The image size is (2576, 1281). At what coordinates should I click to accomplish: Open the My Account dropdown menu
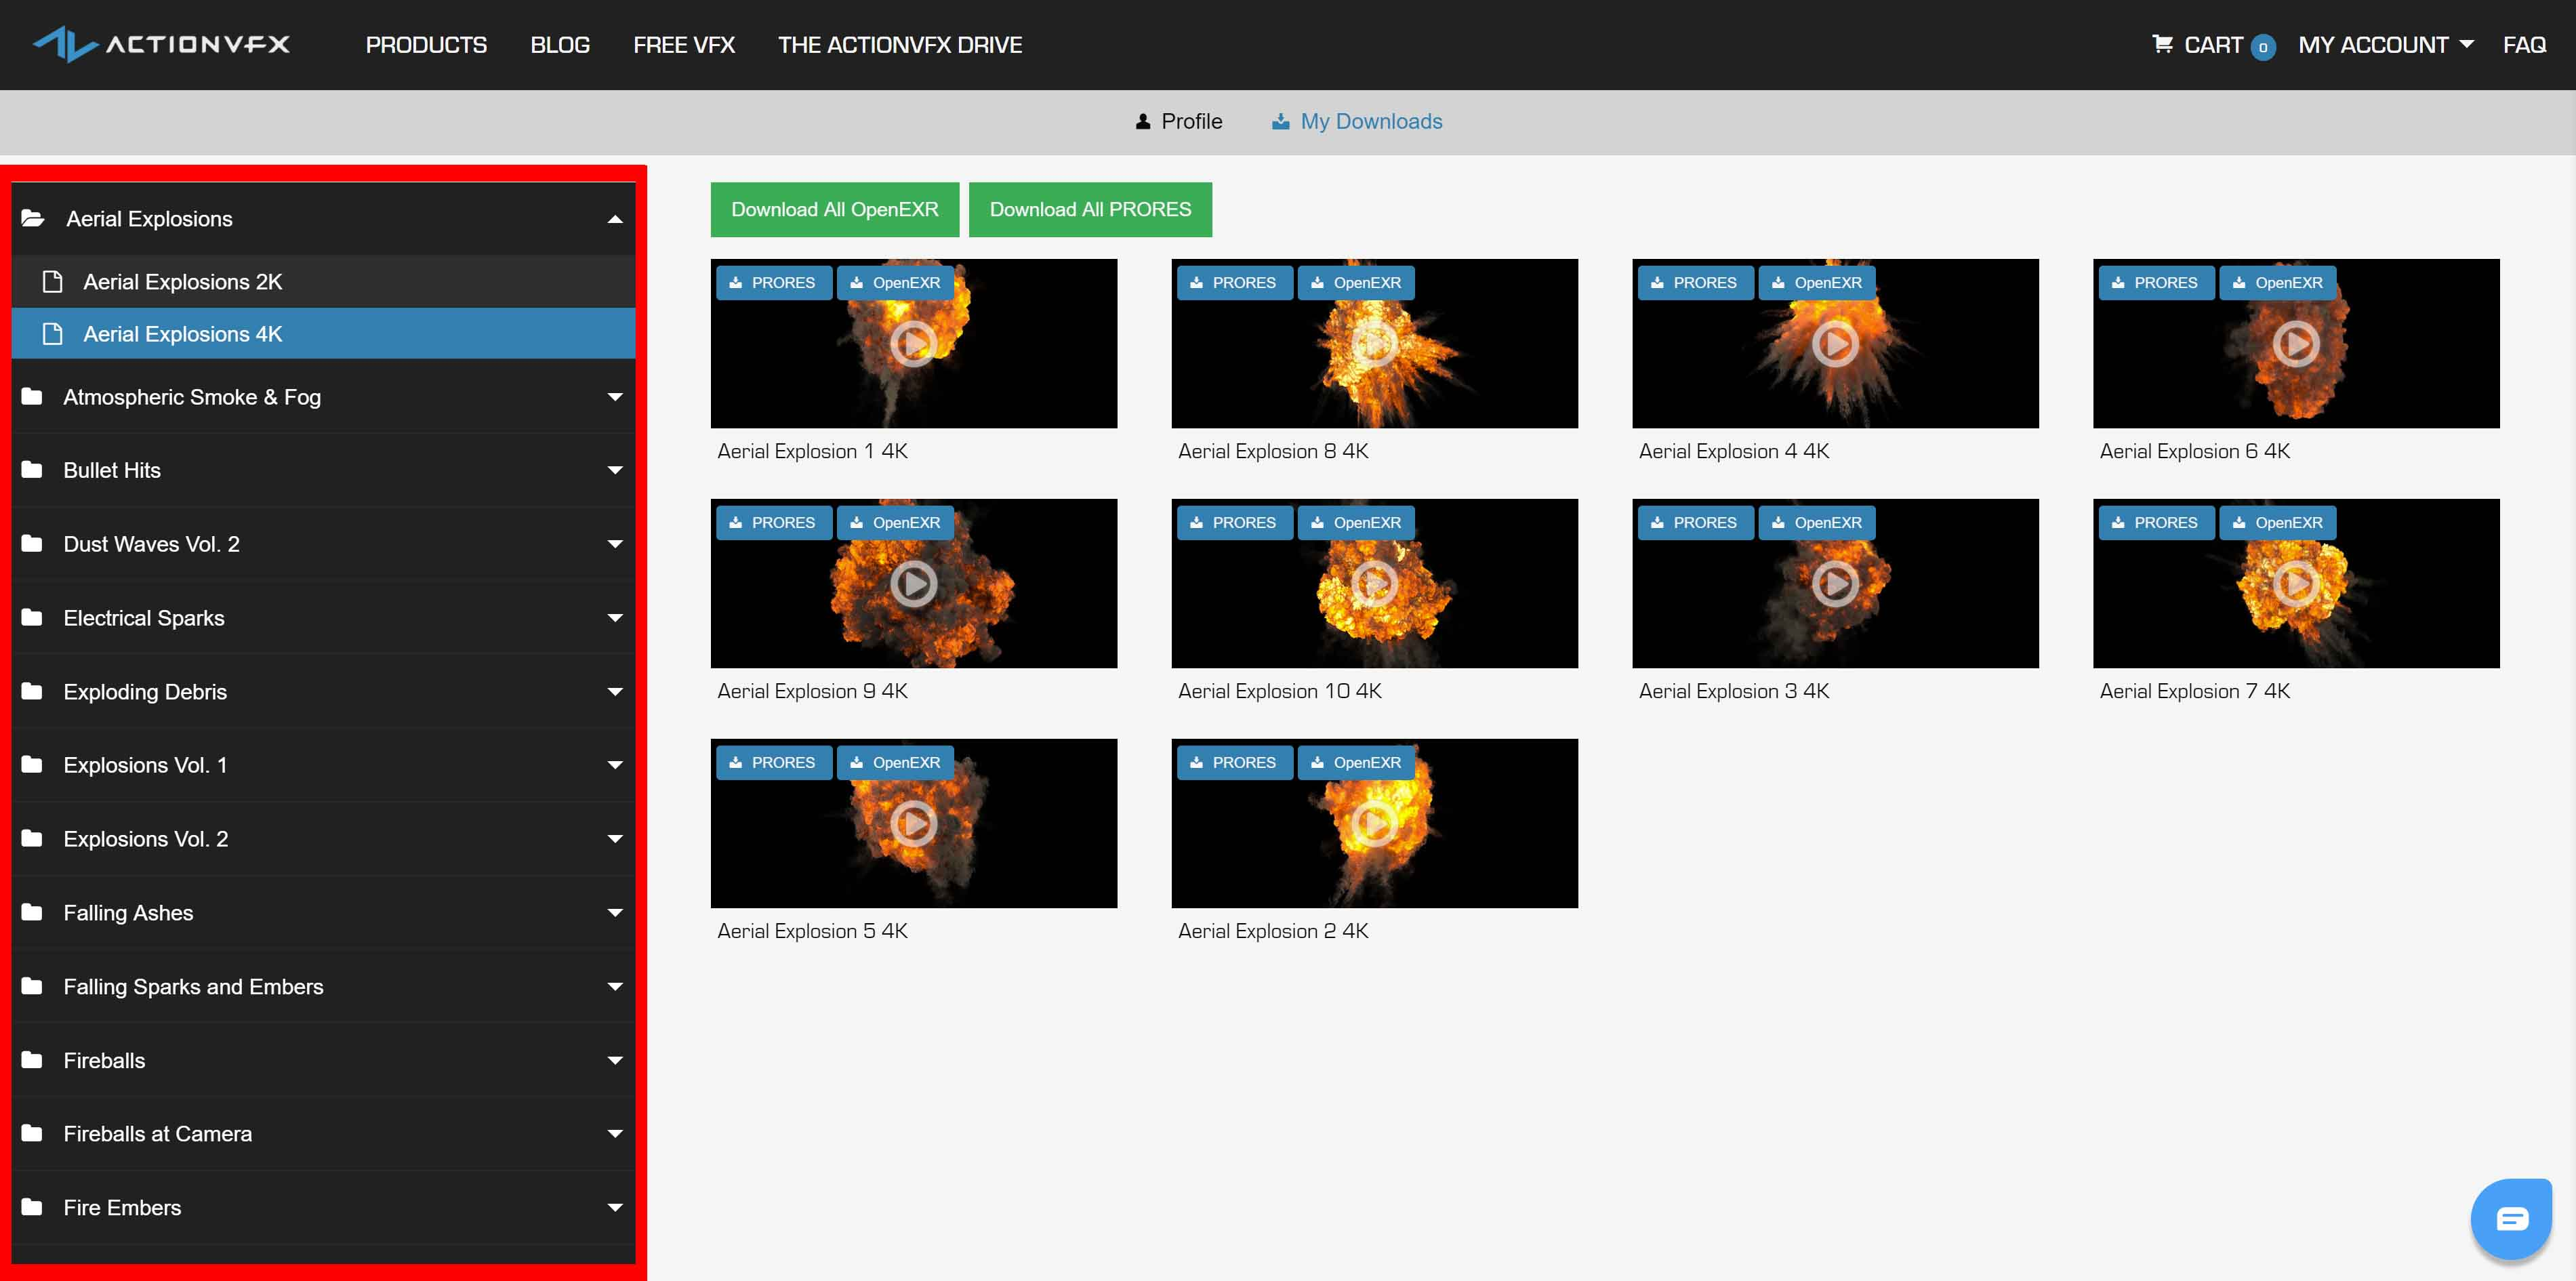tap(2385, 45)
